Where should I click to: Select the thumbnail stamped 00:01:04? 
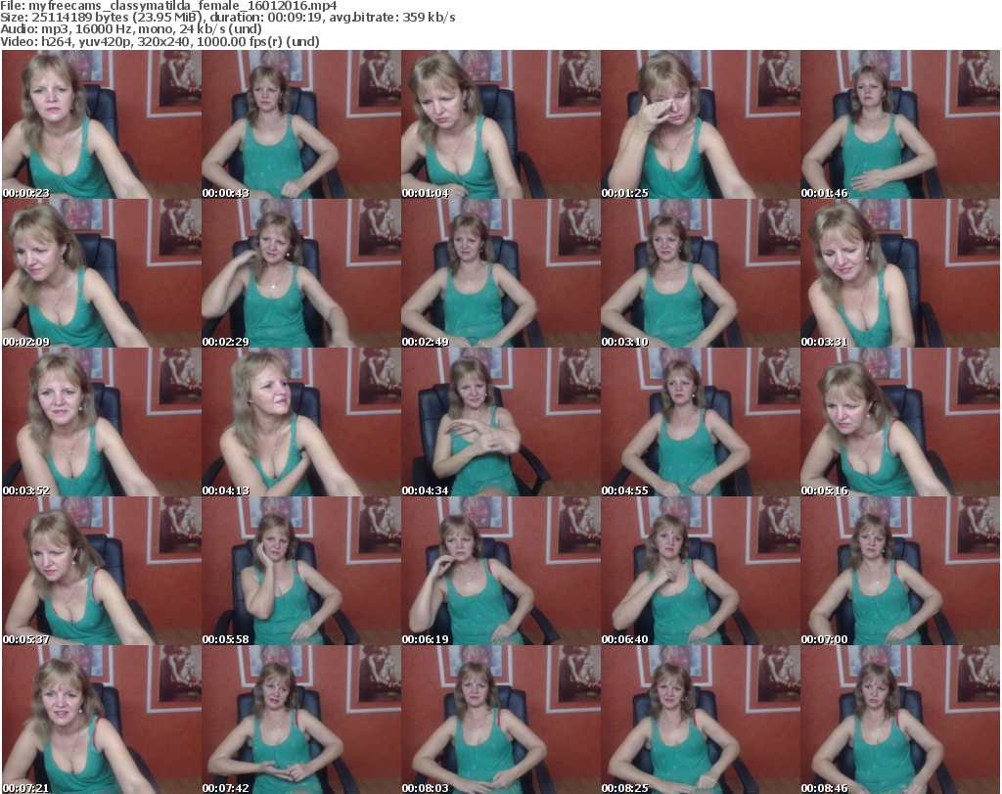[x=500, y=124]
